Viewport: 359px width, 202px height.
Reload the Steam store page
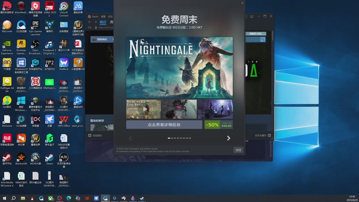[x=90, y=27]
